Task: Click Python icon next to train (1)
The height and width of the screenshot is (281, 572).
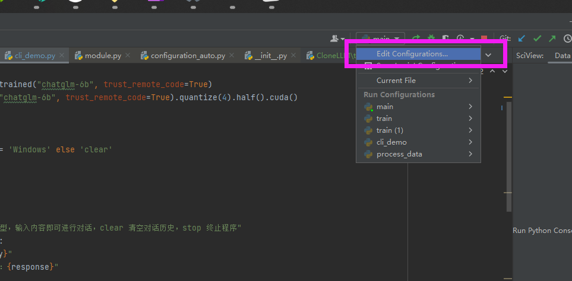Action: click(368, 130)
